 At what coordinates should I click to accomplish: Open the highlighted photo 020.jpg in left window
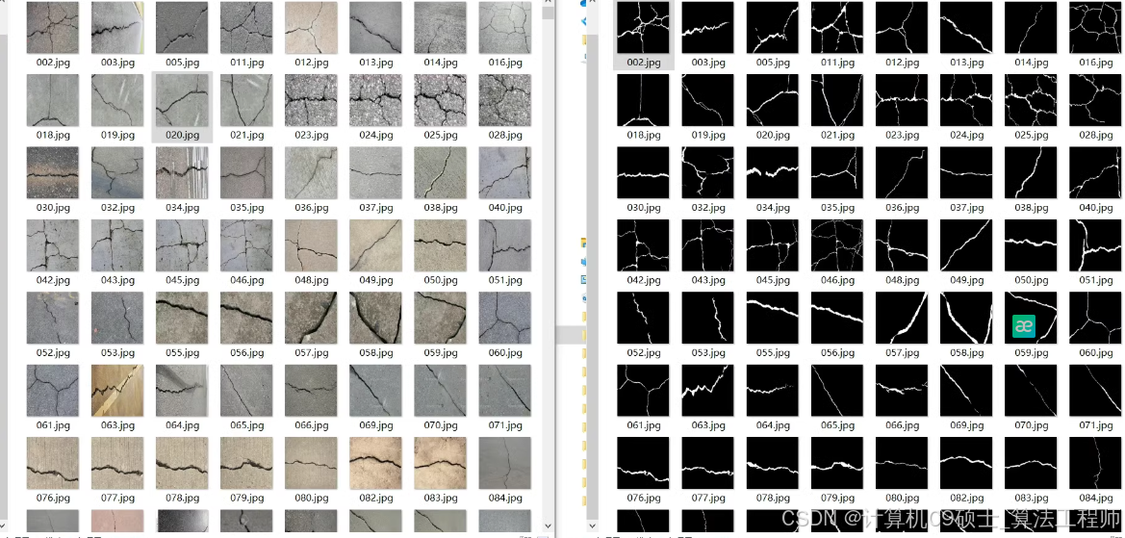tap(182, 100)
